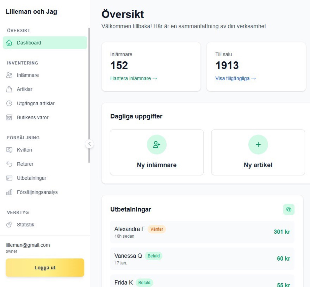Click the 16h sedan timestamp
310x287 pixels.
point(124,236)
